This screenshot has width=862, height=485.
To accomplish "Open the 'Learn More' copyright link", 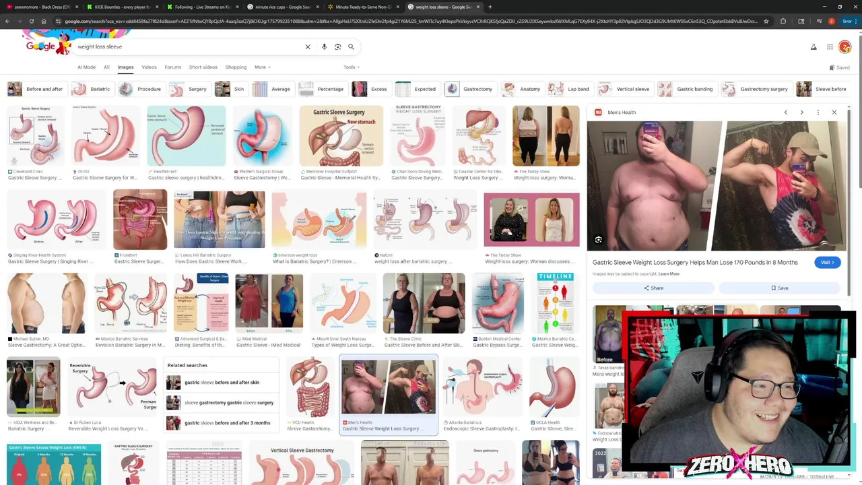I will 669,274.
